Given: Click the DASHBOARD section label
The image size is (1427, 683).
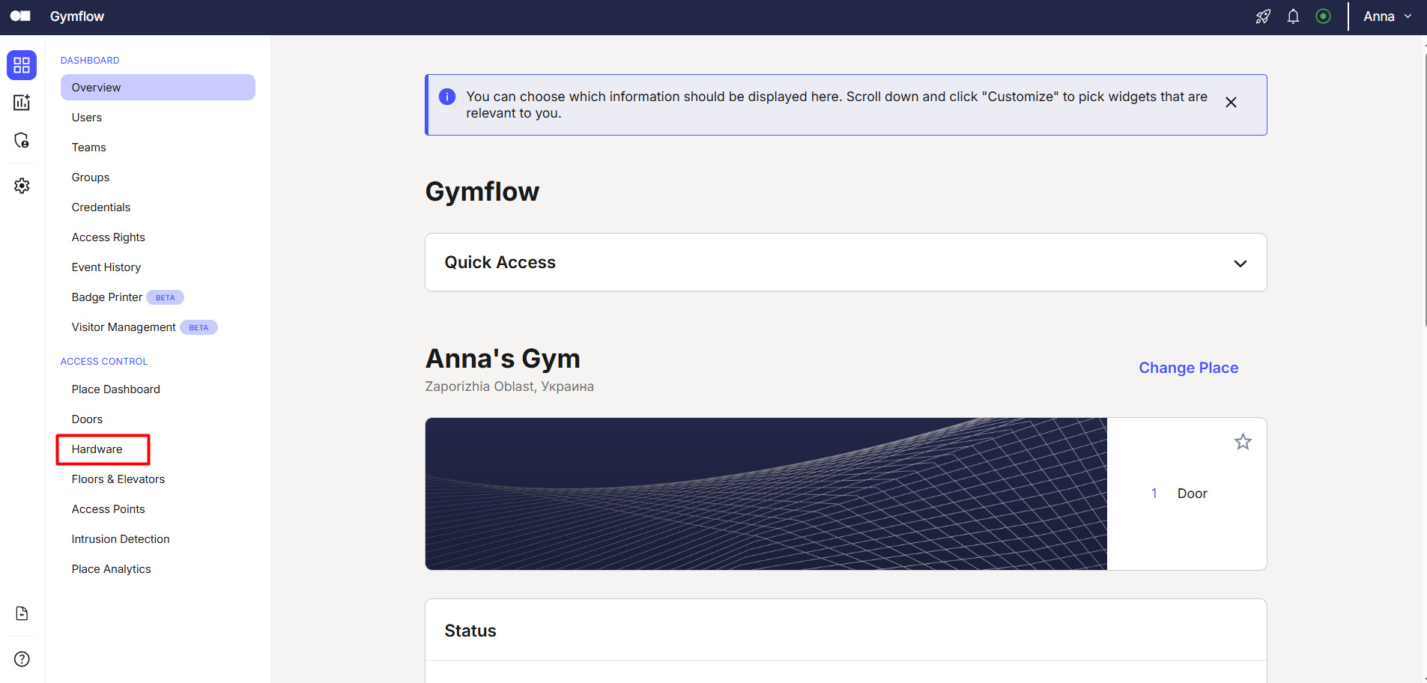Looking at the screenshot, I should click(x=90, y=61).
